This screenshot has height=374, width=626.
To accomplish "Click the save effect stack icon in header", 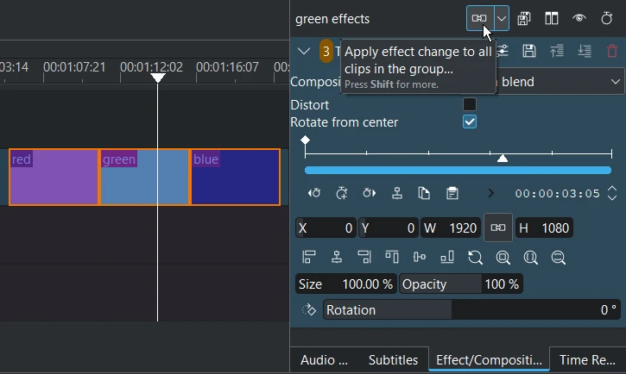I will click(524, 18).
